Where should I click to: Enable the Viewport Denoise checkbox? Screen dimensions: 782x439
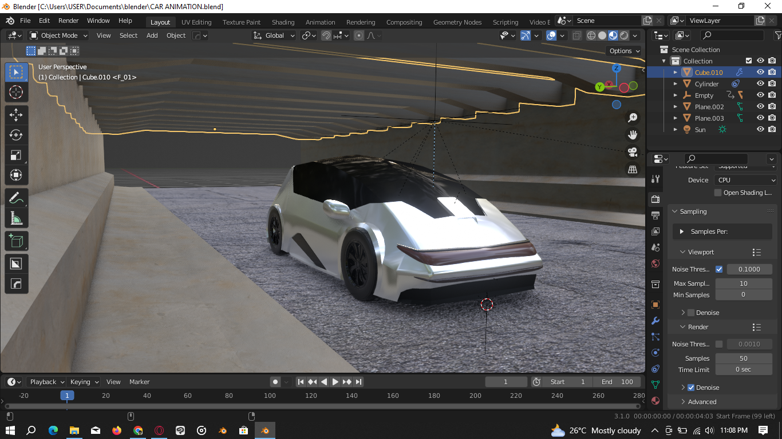(x=691, y=313)
